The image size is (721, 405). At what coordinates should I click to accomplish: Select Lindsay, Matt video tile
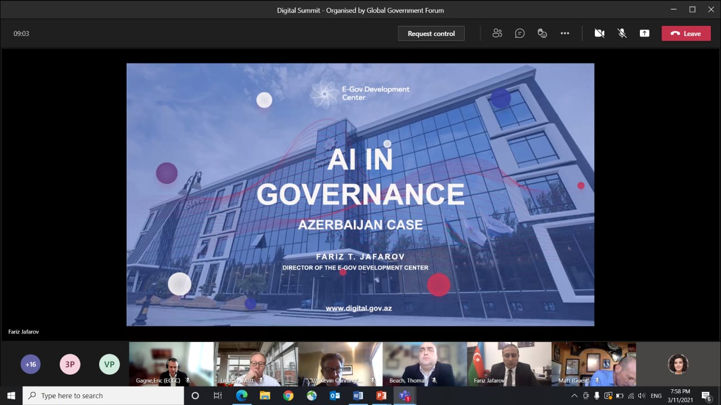pos(256,364)
